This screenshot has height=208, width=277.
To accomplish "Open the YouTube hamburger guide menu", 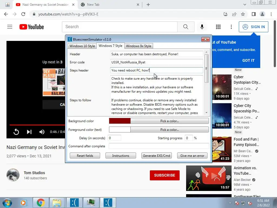I will point(10,27).
